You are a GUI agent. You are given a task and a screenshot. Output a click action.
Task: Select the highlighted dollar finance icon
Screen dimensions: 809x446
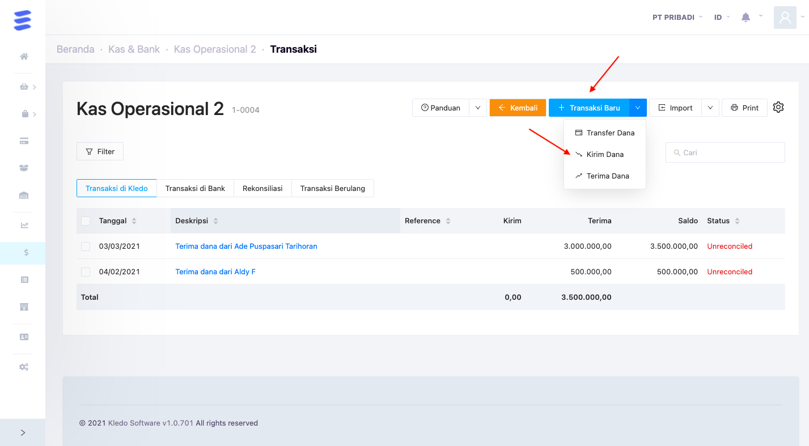point(23,253)
